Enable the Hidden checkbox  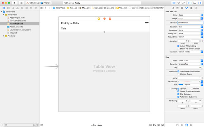[x=192, y=89]
